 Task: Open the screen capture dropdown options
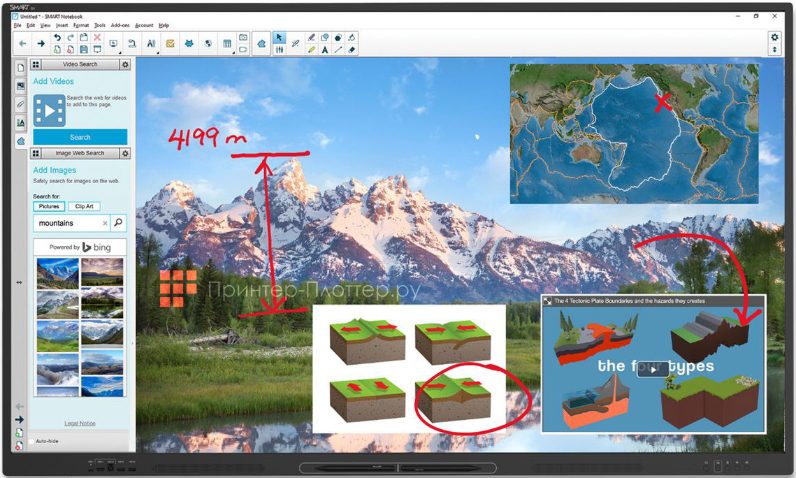pos(118,51)
